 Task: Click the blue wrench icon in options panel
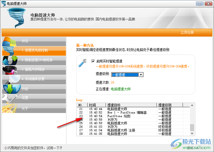82,63
